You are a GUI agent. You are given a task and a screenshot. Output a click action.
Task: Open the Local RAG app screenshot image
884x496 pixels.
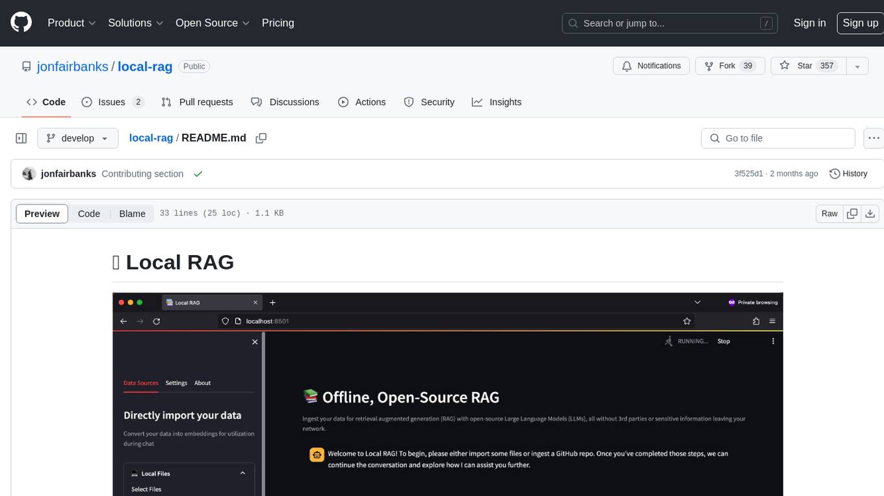[x=448, y=394]
